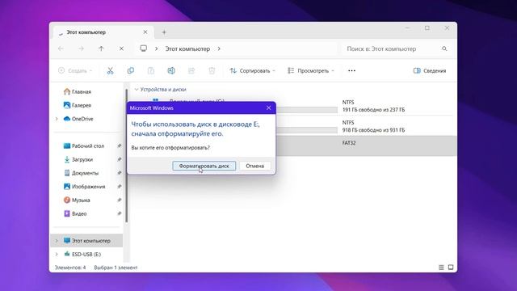Click Этот компьютер in the address bar
This screenshot has width=517, height=291.
coord(187,48)
